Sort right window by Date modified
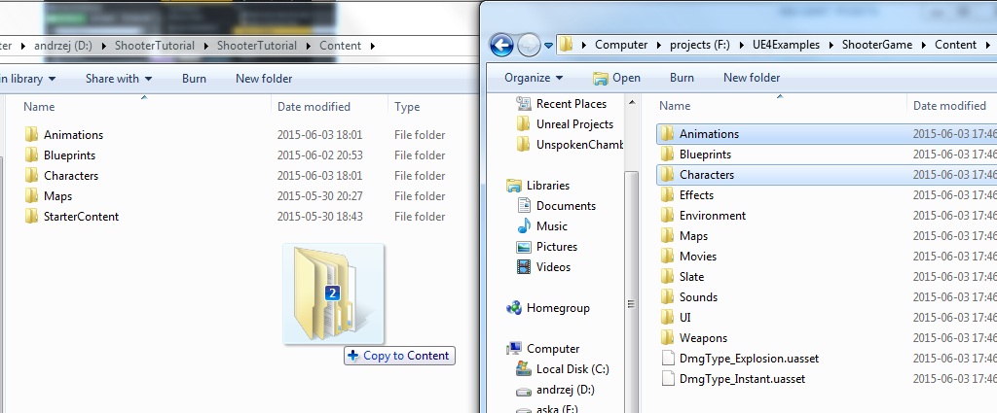Image resolution: width=997 pixels, height=413 pixels. [951, 105]
